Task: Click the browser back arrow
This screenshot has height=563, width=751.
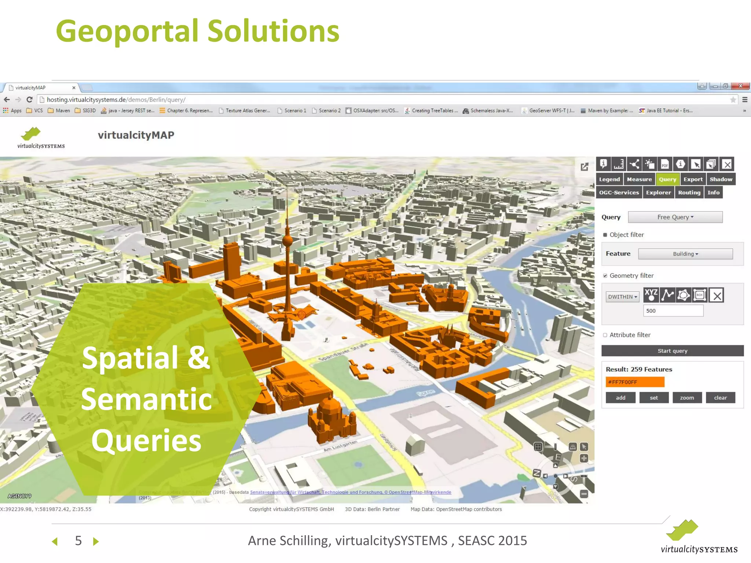Action: coord(7,100)
